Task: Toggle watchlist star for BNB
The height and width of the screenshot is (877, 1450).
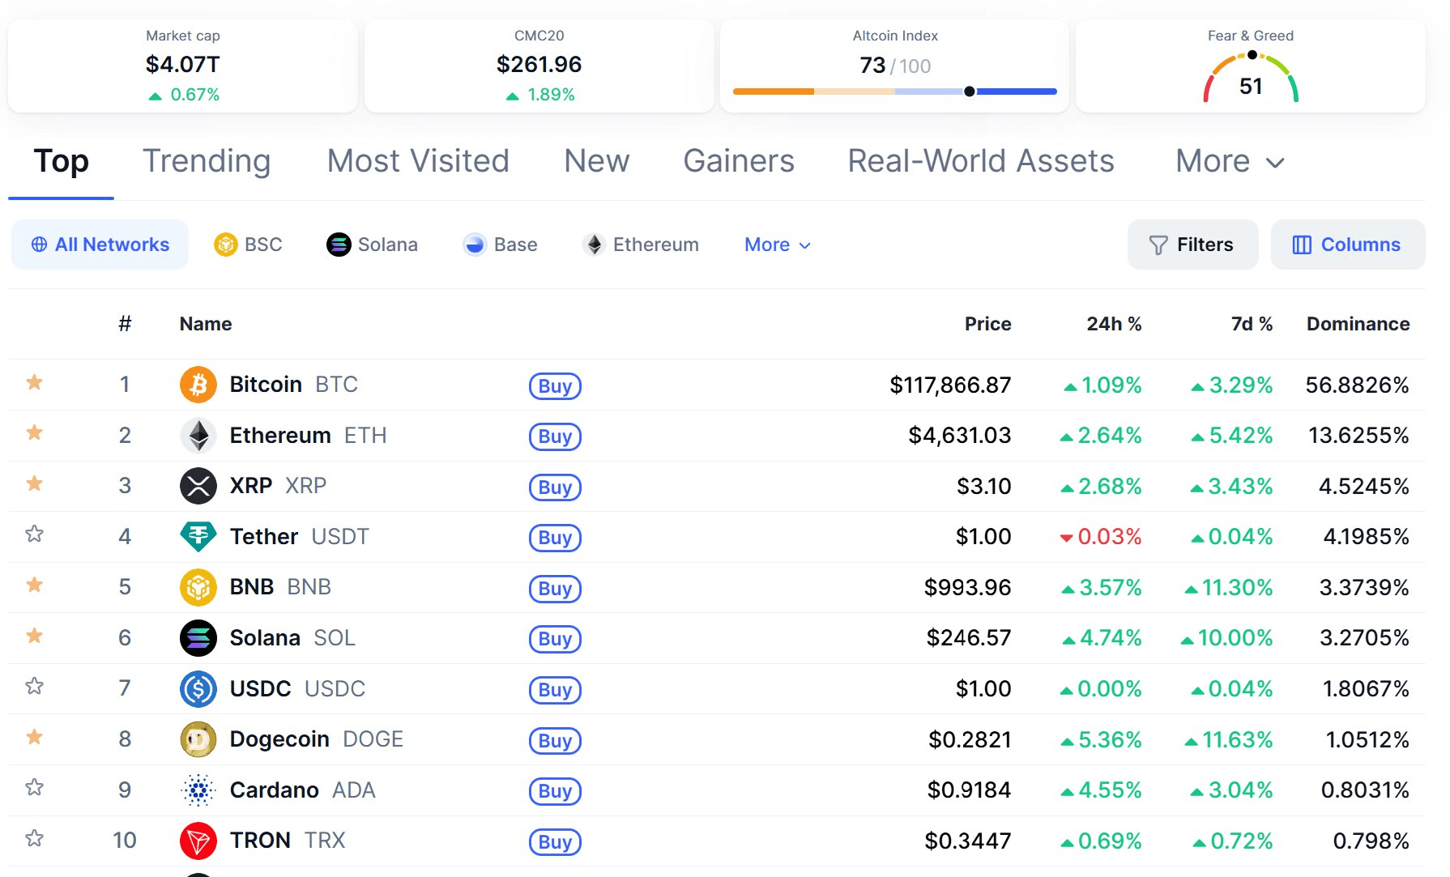Action: 34,585
